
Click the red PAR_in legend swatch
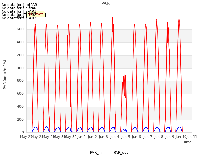pyautogui.click(x=85, y=153)
